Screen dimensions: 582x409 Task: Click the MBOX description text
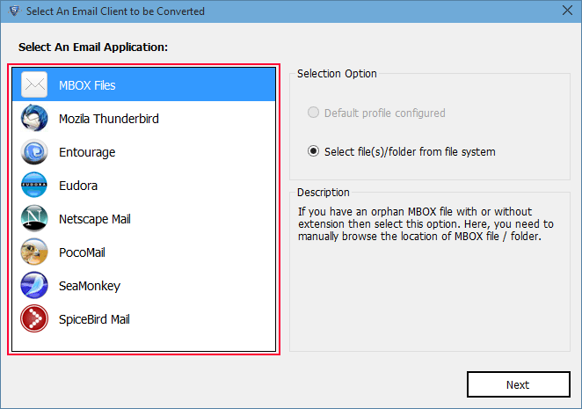[x=426, y=224]
